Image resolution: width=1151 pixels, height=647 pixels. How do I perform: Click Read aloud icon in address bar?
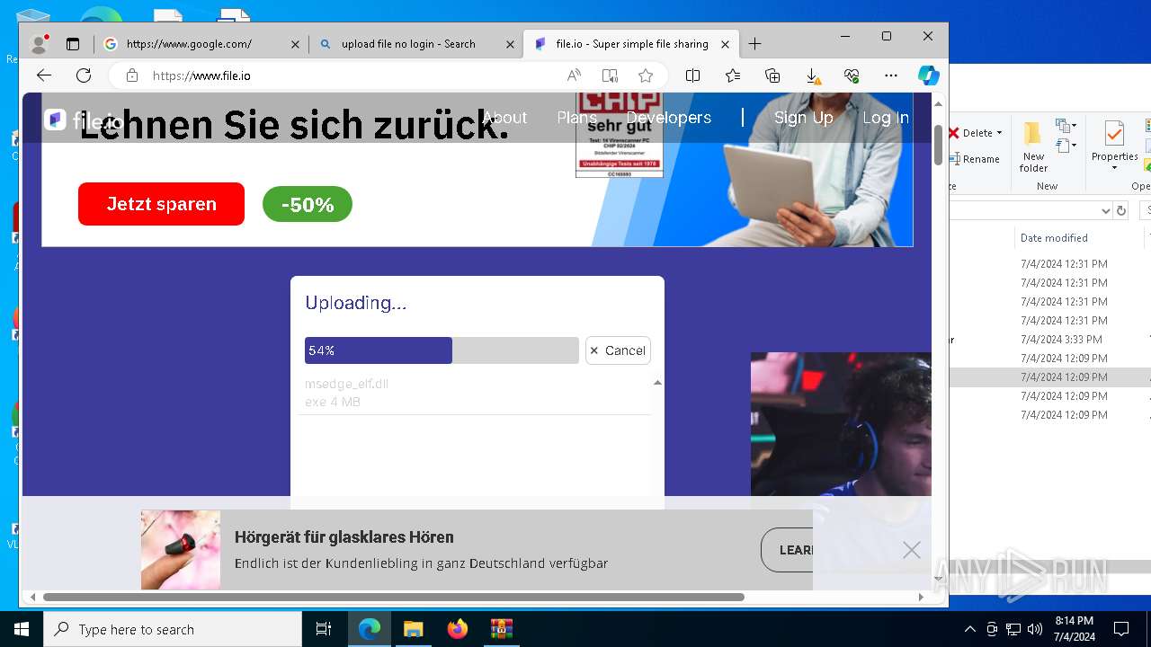pyautogui.click(x=574, y=75)
